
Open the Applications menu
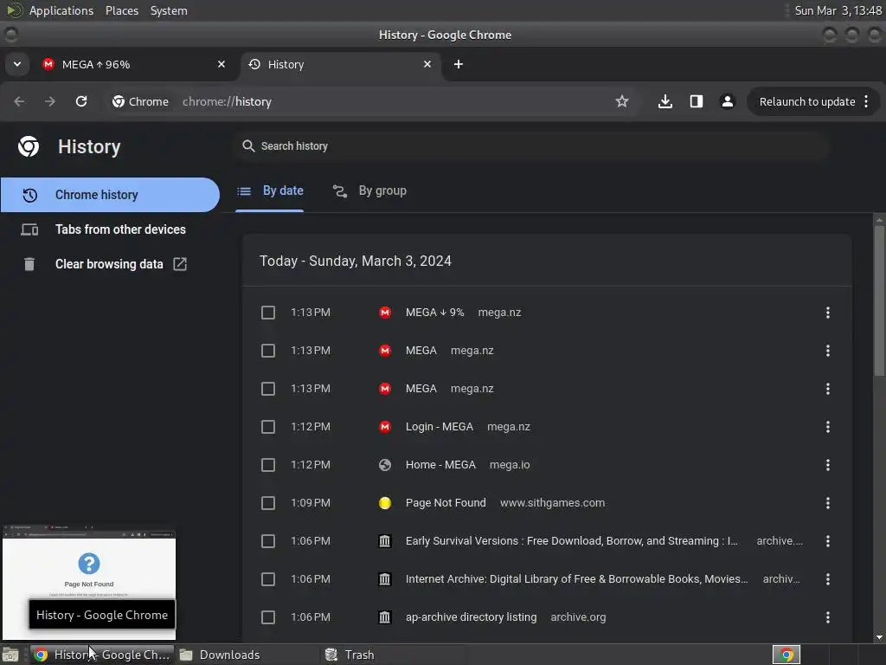[61, 10]
